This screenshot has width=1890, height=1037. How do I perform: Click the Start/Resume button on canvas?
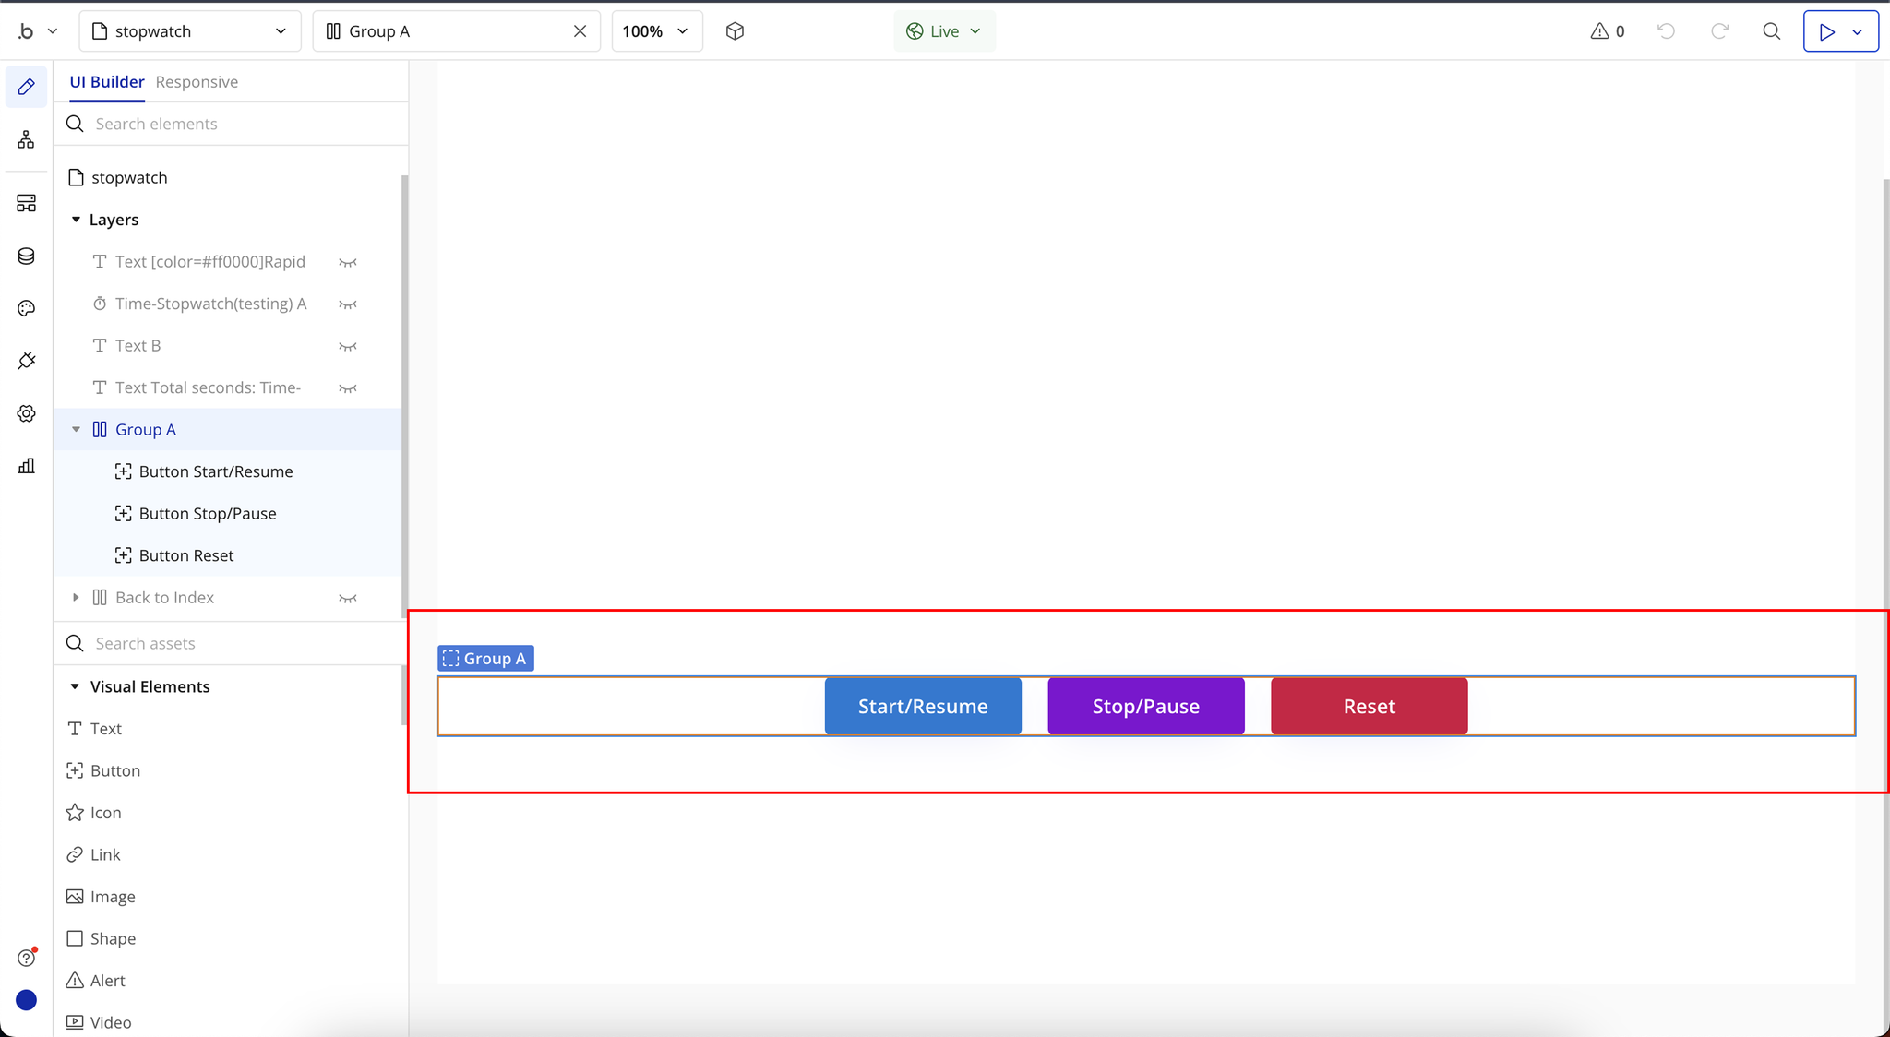(923, 707)
